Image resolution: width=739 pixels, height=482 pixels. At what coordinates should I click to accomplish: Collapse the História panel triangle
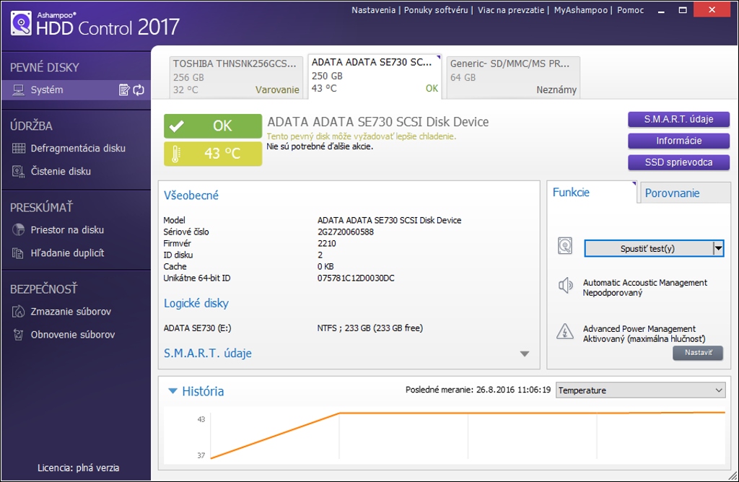tap(172, 391)
